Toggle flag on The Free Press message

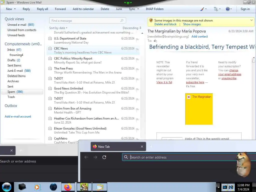coord(137,69)
